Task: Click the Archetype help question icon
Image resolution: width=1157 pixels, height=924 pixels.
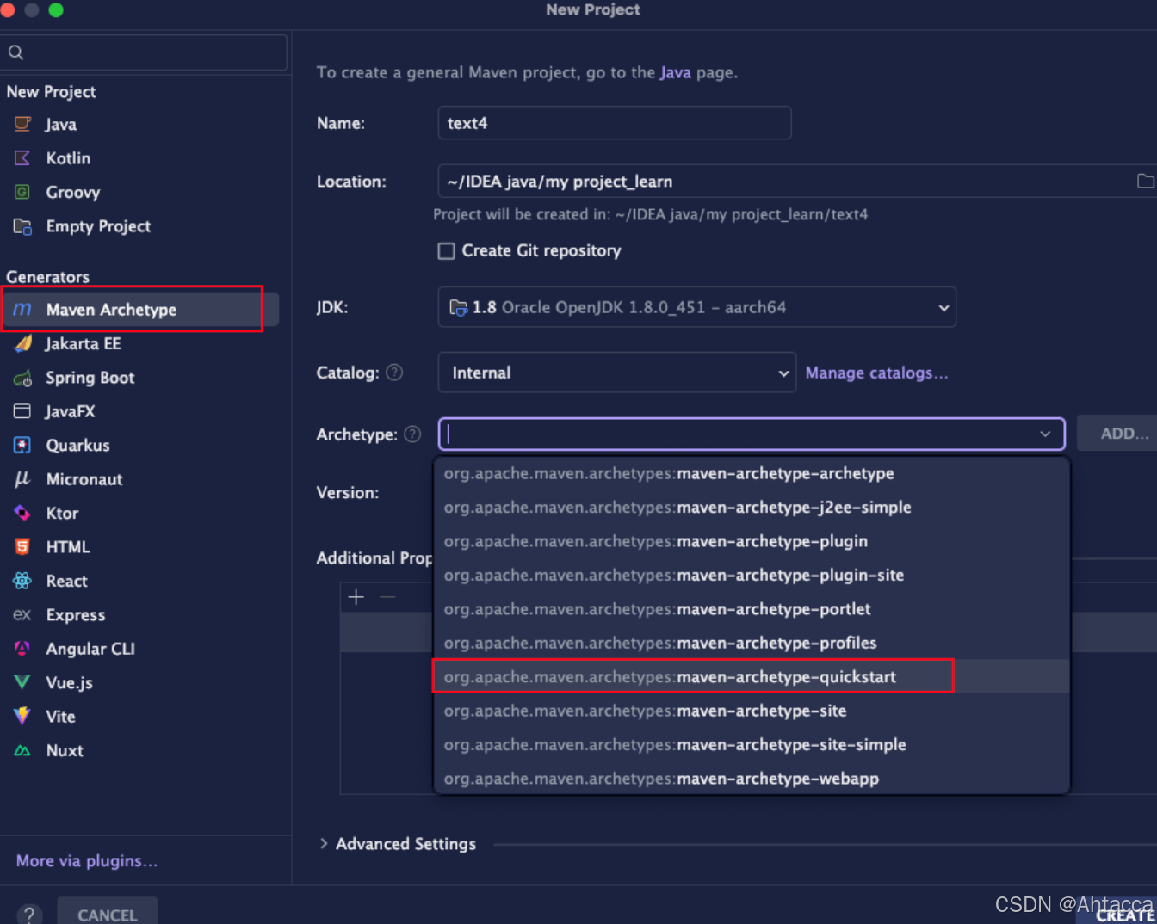Action: (x=412, y=434)
